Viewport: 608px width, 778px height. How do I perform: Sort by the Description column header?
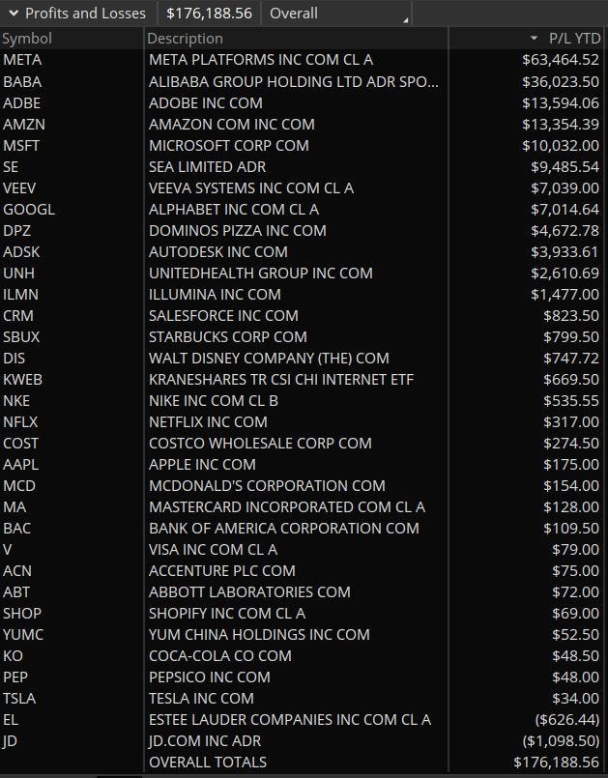(x=186, y=39)
